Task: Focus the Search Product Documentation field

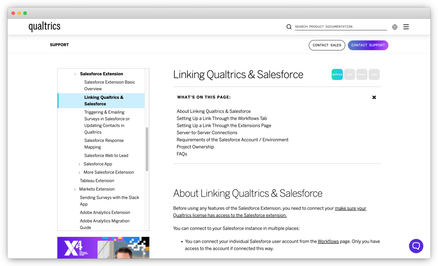Action: click(341, 27)
